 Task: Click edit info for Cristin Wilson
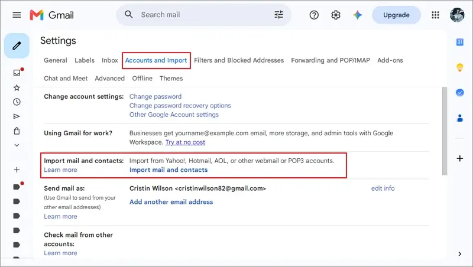[383, 188]
